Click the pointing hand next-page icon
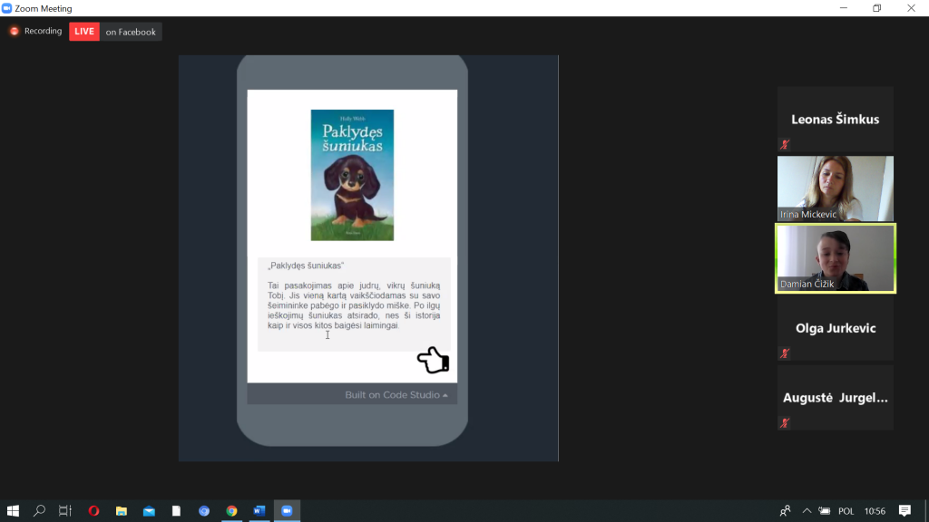 coord(433,360)
